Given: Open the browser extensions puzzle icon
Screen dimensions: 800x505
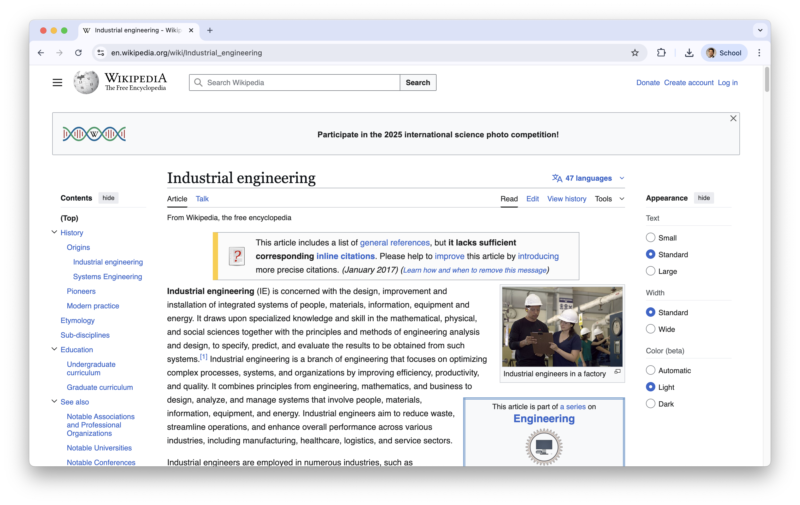Looking at the screenshot, I should pos(661,53).
